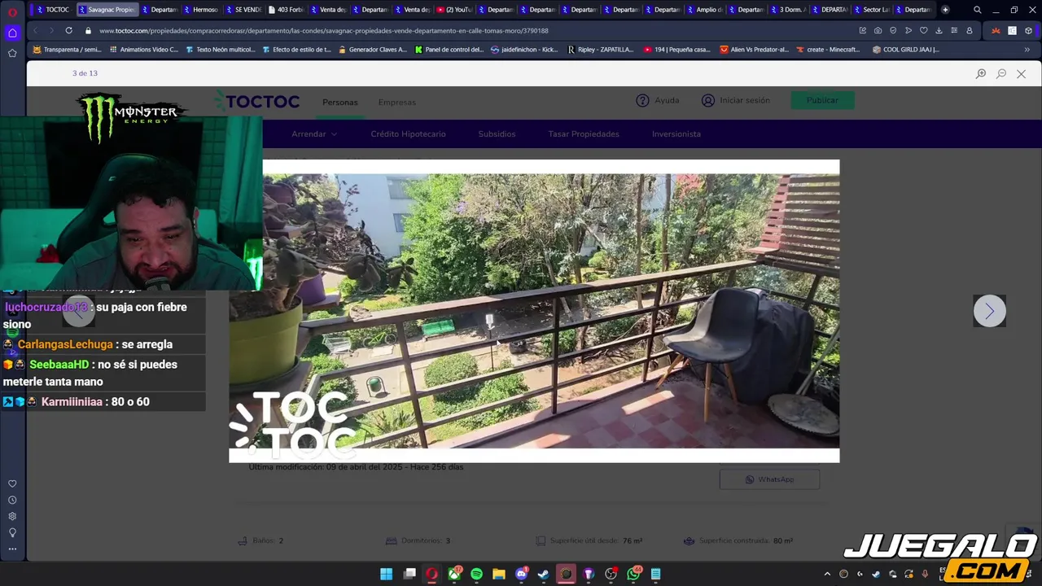Open Steam from the taskbar
This screenshot has width=1042, height=586.
click(x=543, y=574)
